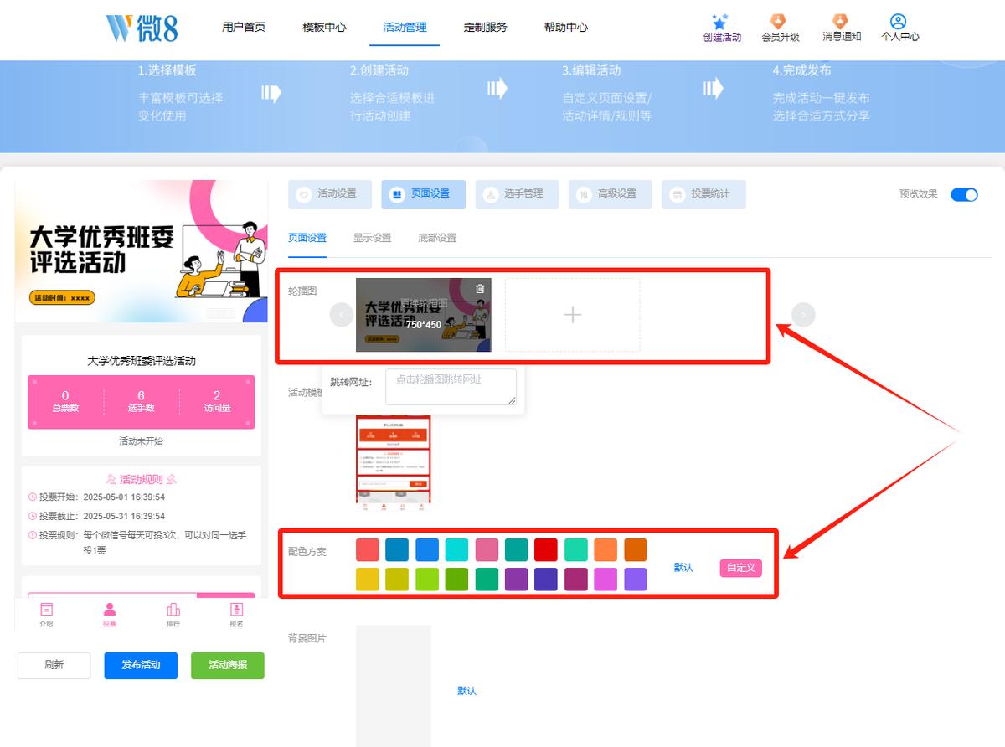This screenshot has width=1005, height=747.
Task: Click the green 活动海报 button
Action: pos(228,665)
